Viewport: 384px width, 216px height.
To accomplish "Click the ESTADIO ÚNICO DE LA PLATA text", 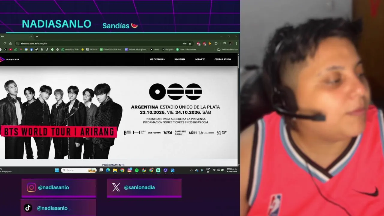I will coord(190,107).
